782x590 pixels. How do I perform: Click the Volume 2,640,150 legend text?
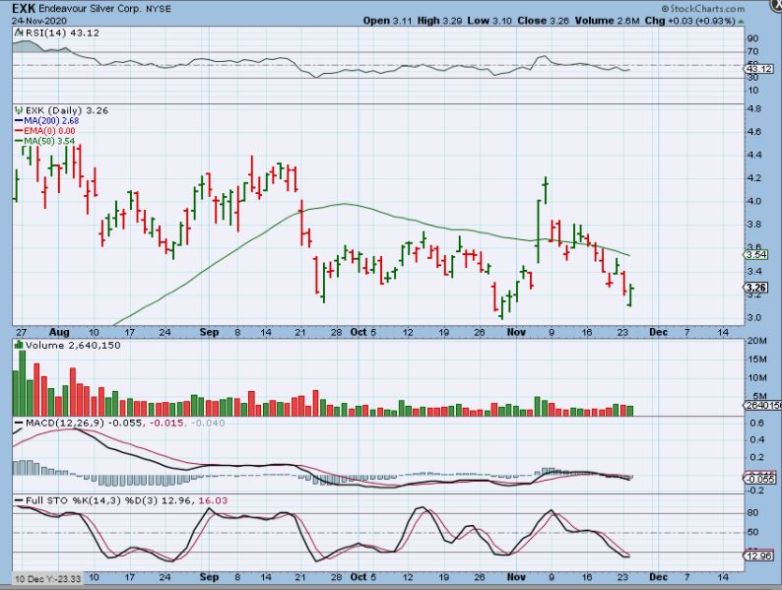(x=73, y=345)
